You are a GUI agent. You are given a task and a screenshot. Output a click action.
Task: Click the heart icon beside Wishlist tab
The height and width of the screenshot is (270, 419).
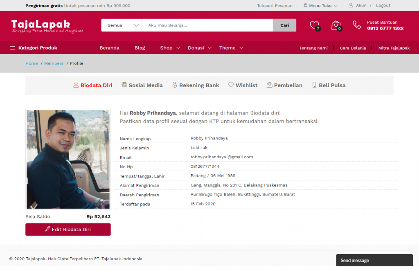[231, 85]
